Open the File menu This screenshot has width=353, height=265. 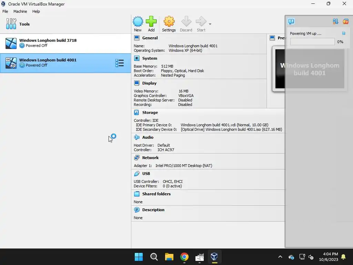5,11
